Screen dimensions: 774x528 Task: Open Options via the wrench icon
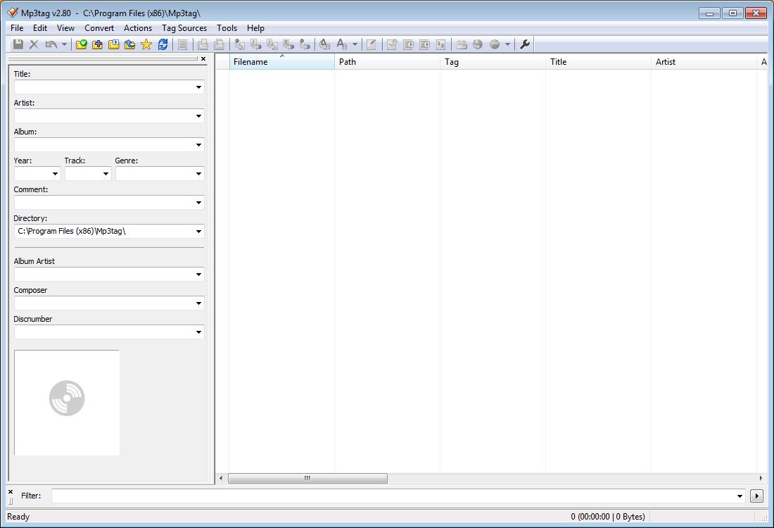pos(525,44)
